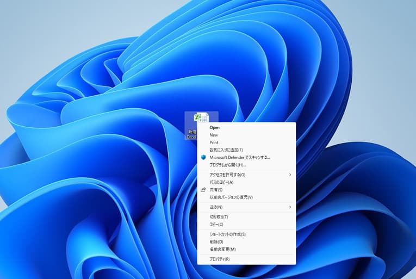416x279 pixels.
Task: Expand the アクセスを許可する(G) submenu arrow
Action: [290, 175]
